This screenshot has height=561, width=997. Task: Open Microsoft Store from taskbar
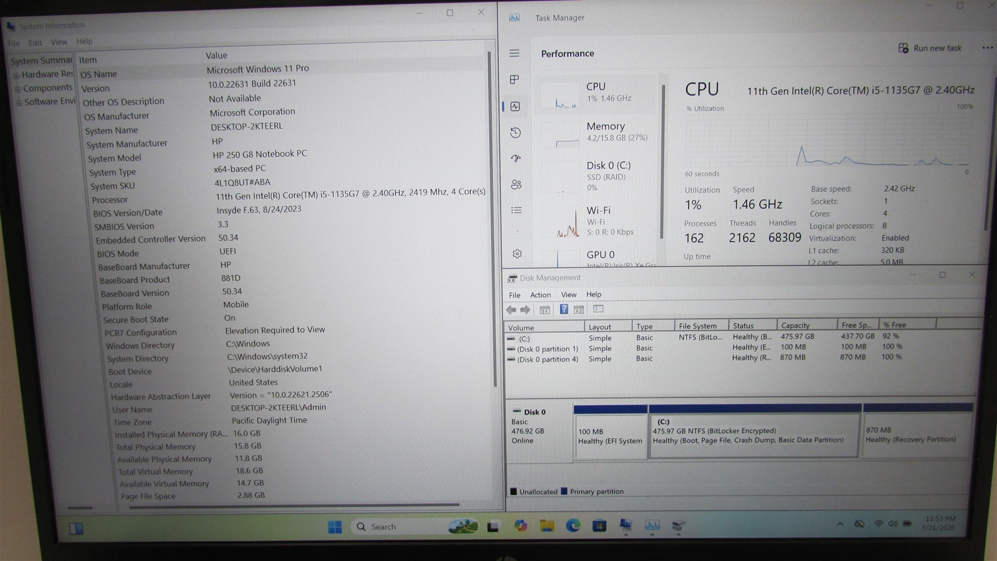pos(599,525)
